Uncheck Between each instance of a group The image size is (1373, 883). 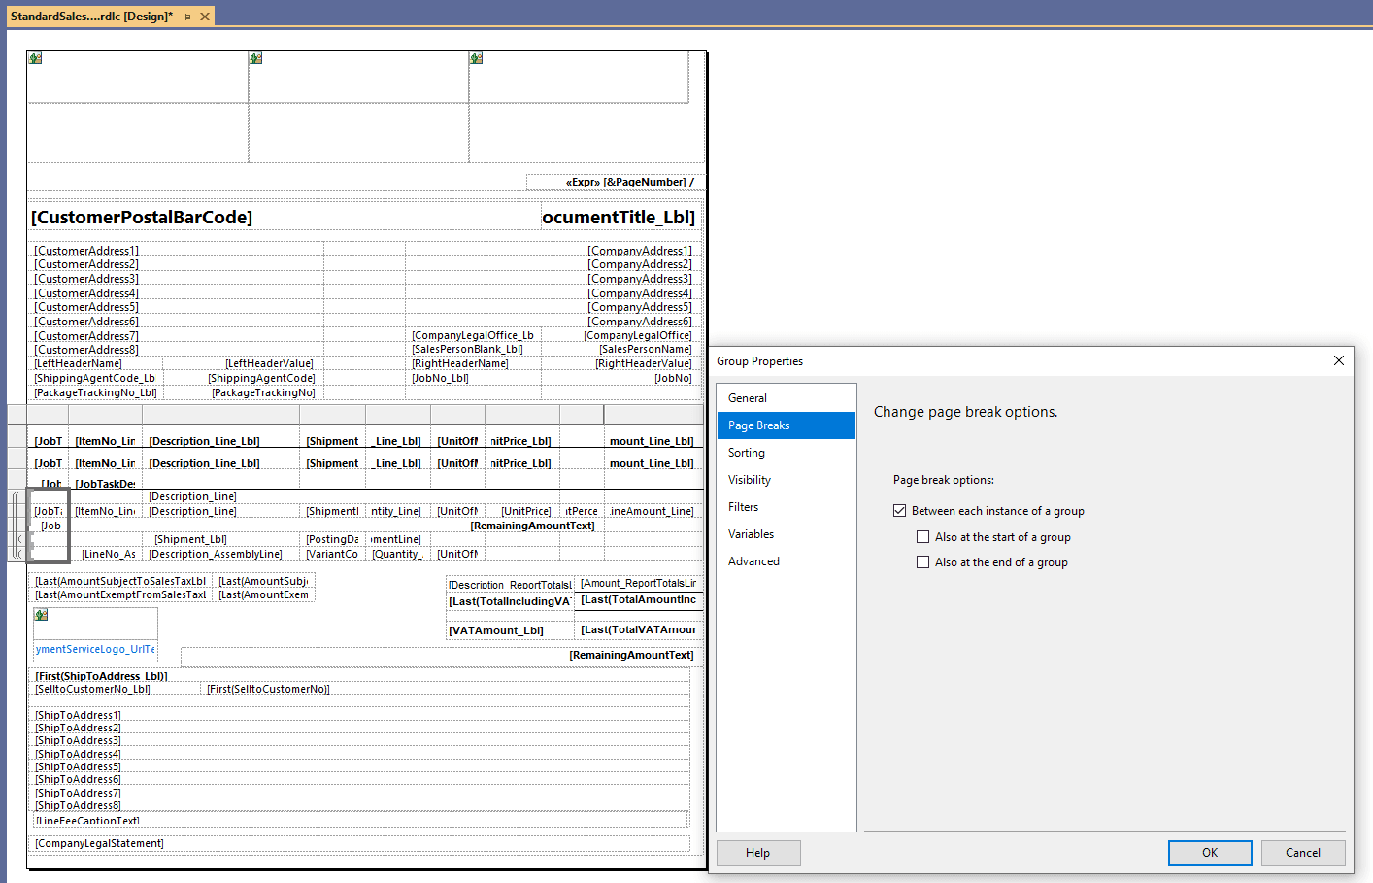(x=900, y=511)
